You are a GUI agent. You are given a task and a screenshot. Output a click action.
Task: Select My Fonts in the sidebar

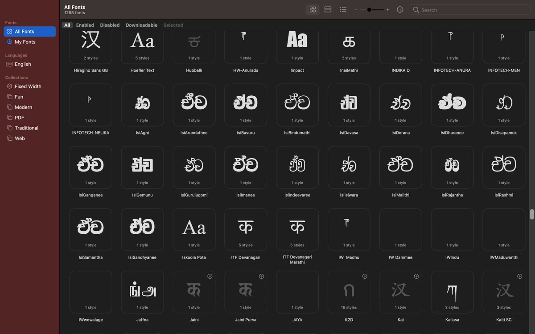pyautogui.click(x=29, y=42)
